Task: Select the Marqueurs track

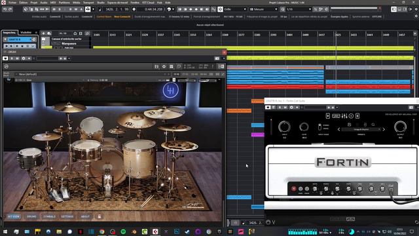Action: [x=69, y=43]
